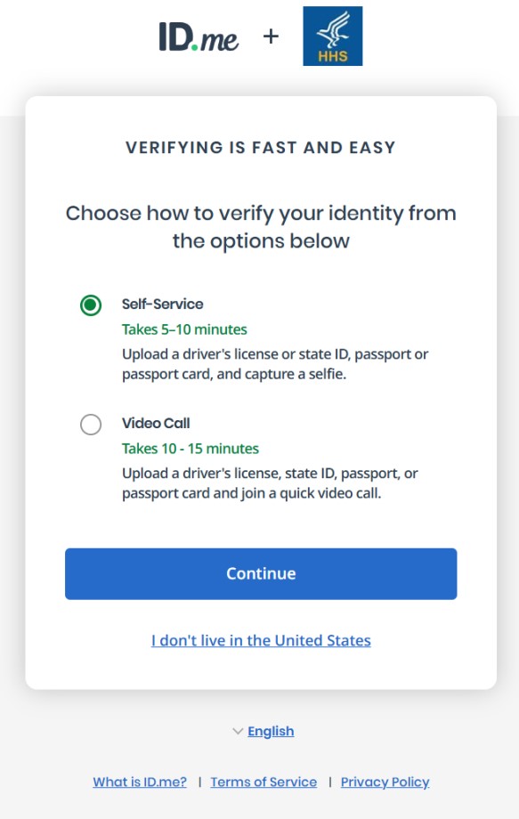This screenshot has height=819, width=519.
Task: Click the "Takes 10 - 15 minutes" text
Action: 190,449
